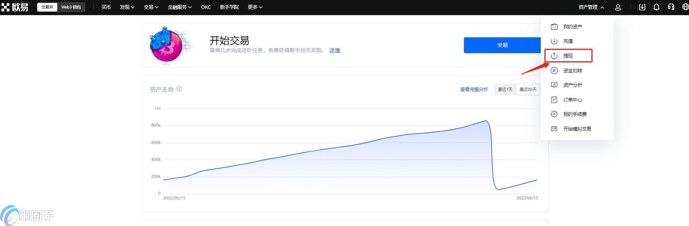Click the asset trend info icon
This screenshot has height=226, width=689.
pos(179,89)
